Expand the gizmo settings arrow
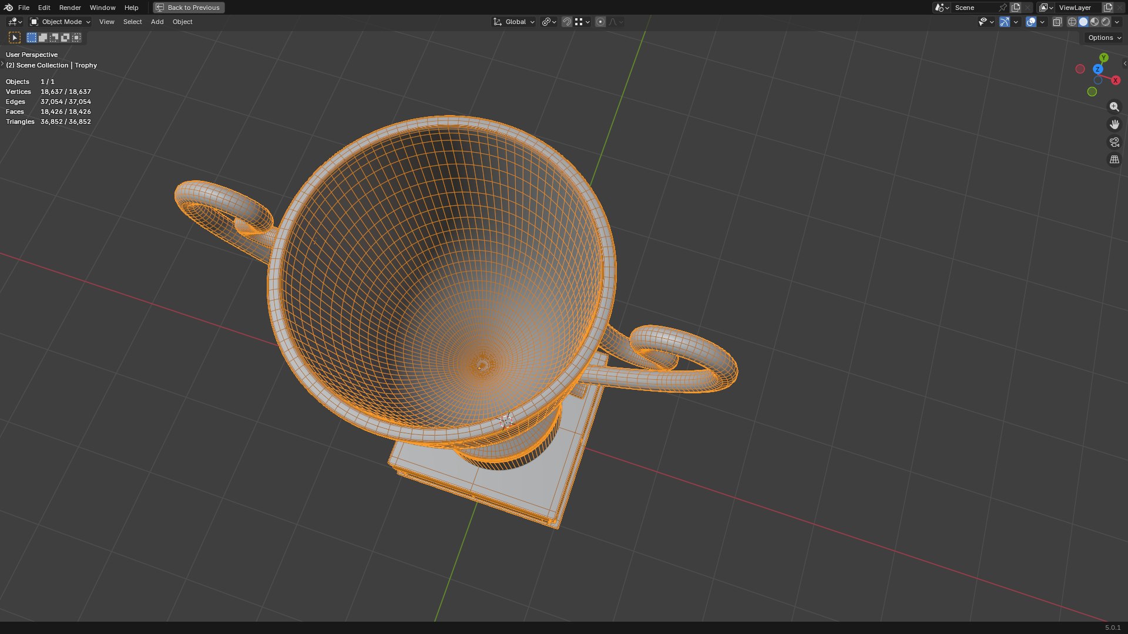This screenshot has height=634, width=1128. coord(1016,22)
